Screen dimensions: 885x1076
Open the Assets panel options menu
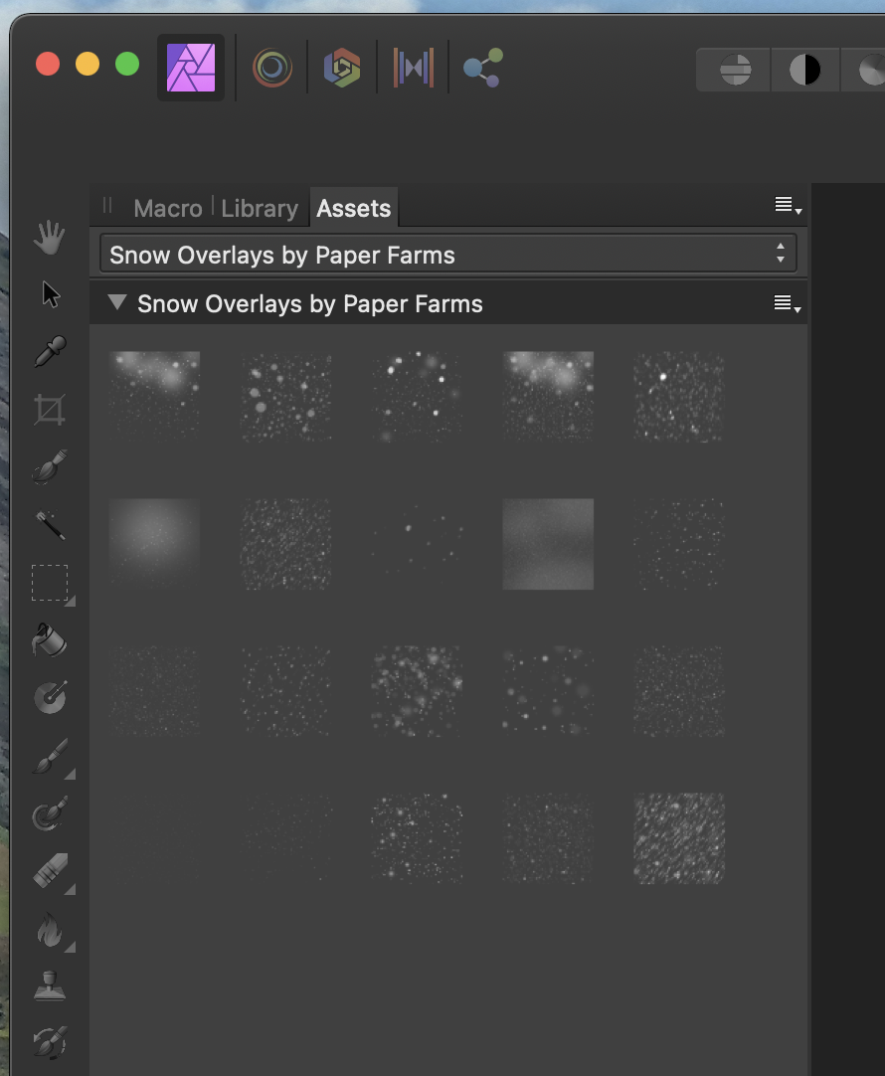tap(788, 205)
